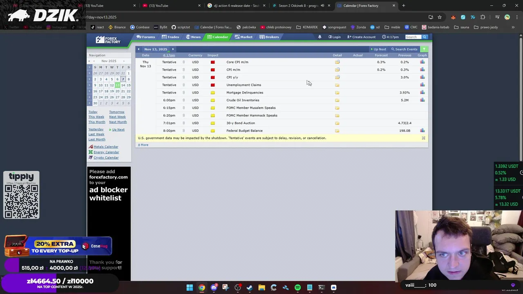Open detail folder for 30-y Bond Auction

[337, 123]
